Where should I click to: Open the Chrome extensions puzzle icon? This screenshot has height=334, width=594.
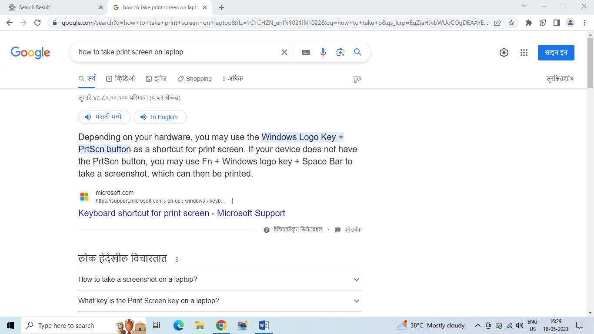[x=529, y=23]
